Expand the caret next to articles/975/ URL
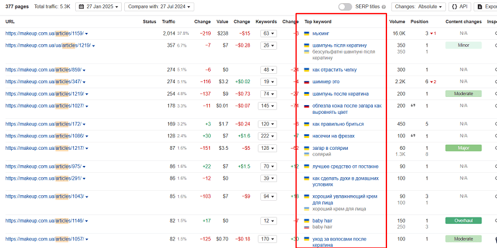The height and width of the screenshot is (248, 497). tap(84, 167)
